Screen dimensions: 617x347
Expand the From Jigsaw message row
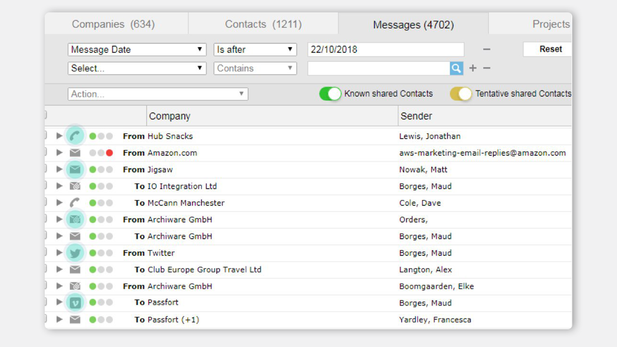pyautogui.click(x=59, y=169)
